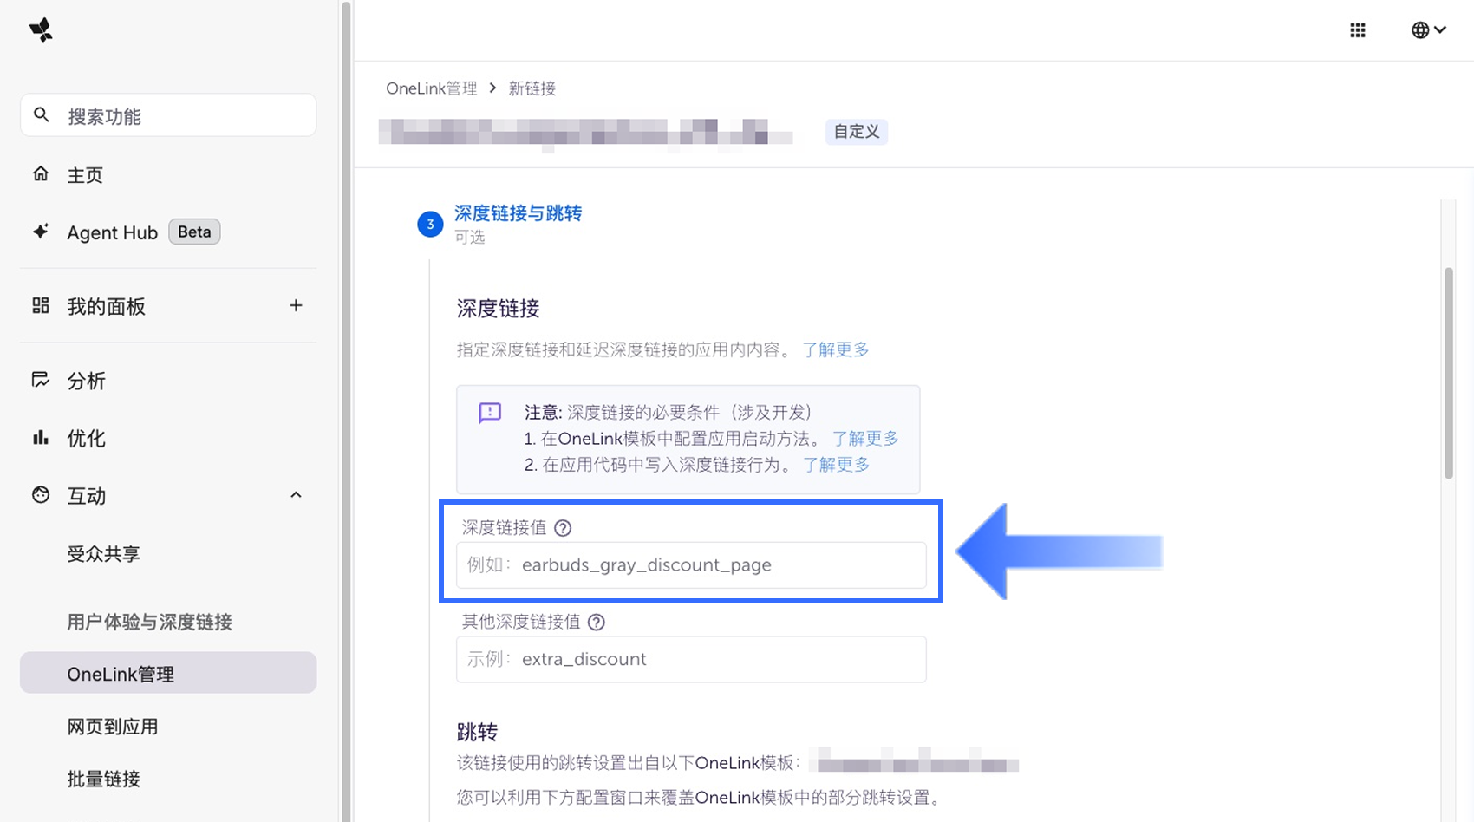
Task: Open 了解更多 link for 配置应用启动方法
Action: point(865,438)
